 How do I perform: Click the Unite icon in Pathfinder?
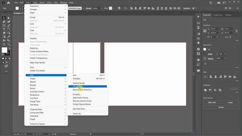(205, 90)
